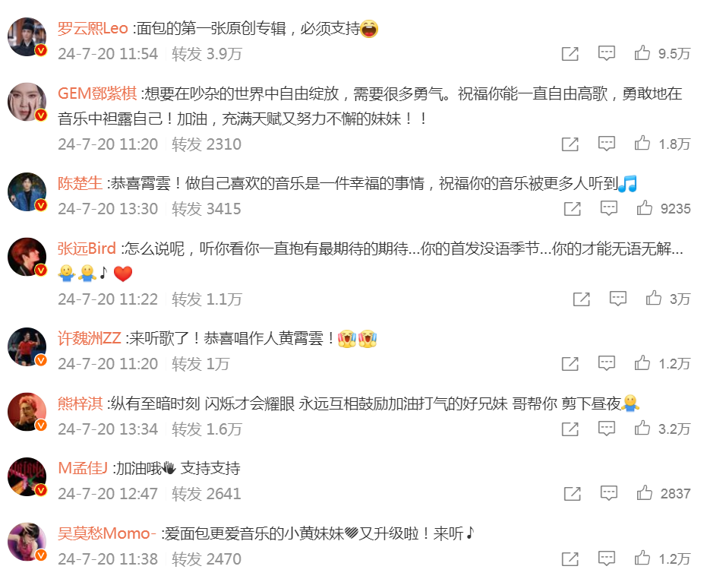Image resolution: width=707 pixels, height=579 pixels.
Task: Open the profile link of GEM鄧紫棋
Action: point(97,93)
